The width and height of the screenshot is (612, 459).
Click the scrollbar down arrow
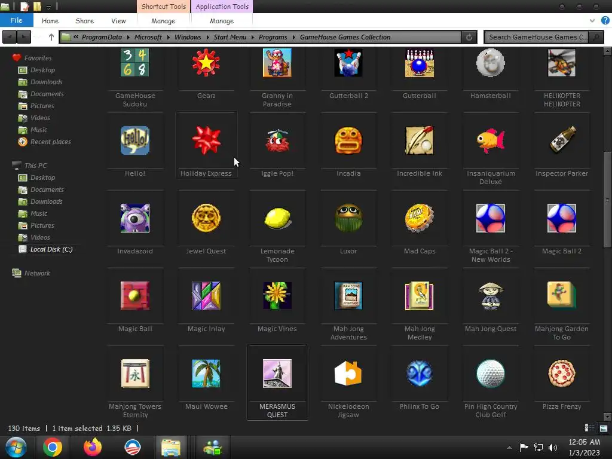tap(607, 417)
